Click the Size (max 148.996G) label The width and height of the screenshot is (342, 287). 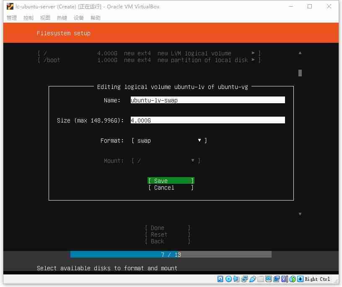[x=90, y=120]
